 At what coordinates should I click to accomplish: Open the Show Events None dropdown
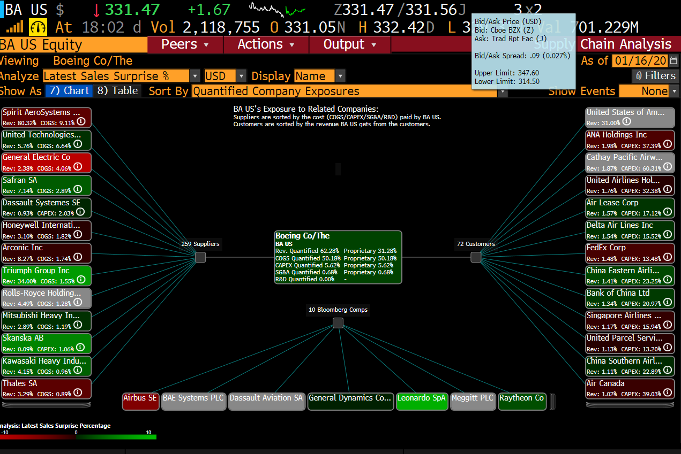coord(674,91)
